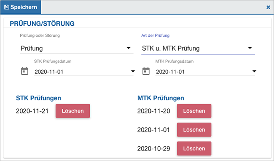Expand the Art der Prüfung dropdown arrow
This screenshot has width=274, height=161.
click(x=250, y=48)
